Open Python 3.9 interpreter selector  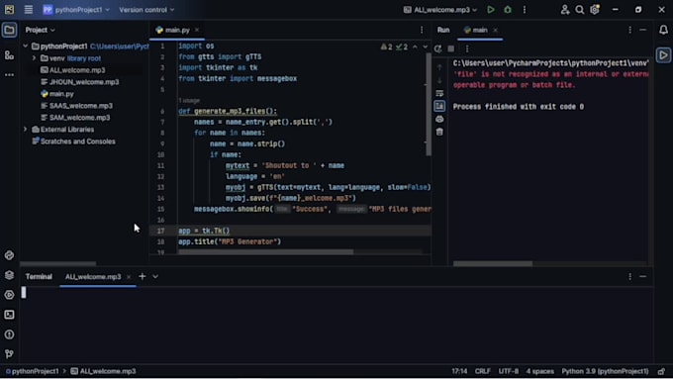(x=605, y=371)
